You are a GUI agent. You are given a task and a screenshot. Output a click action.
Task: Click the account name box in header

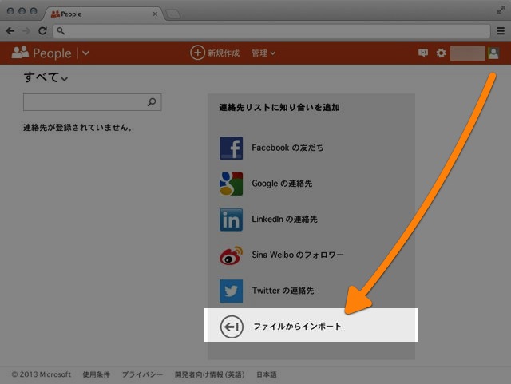pyautogui.click(x=468, y=53)
